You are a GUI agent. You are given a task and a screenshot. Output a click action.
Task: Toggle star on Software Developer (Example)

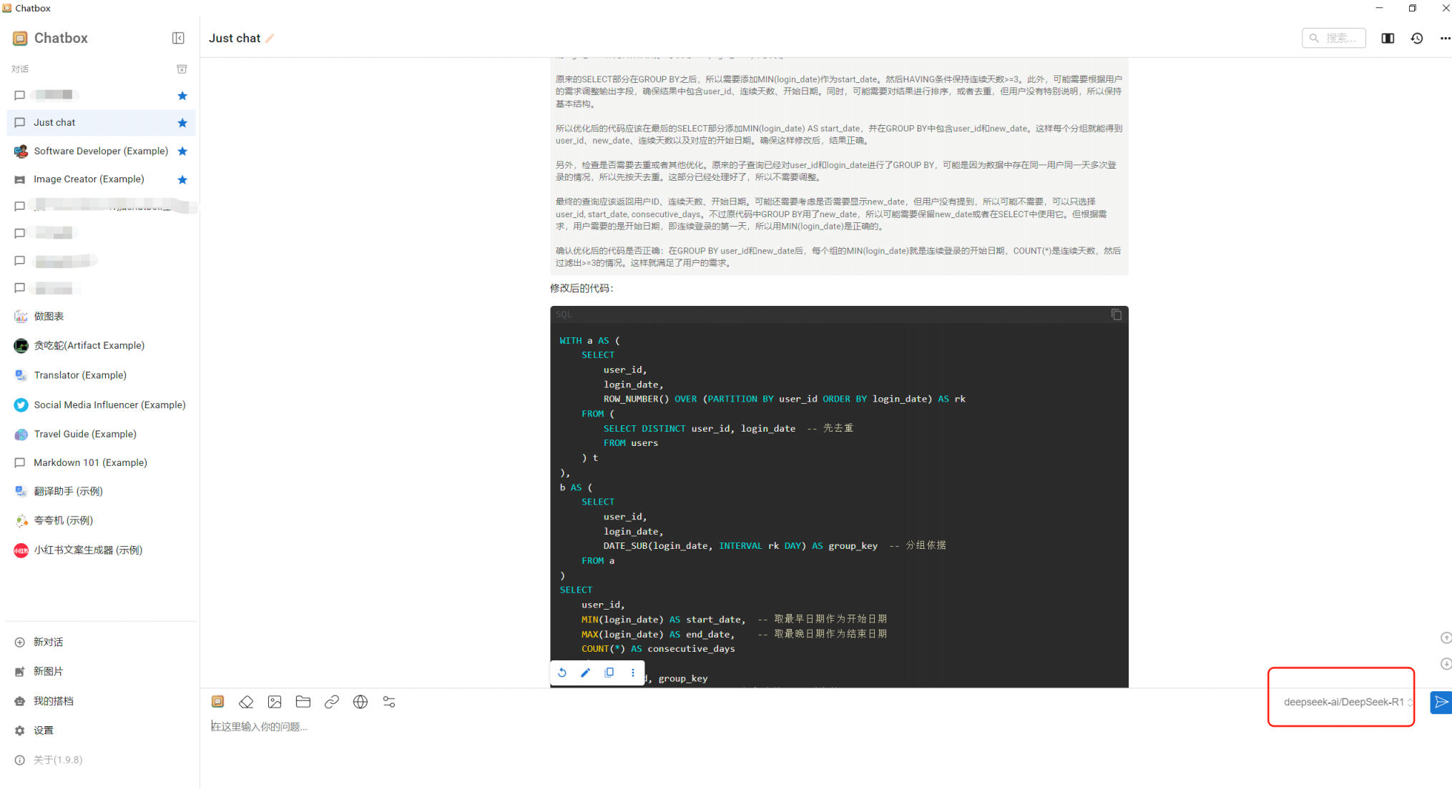coord(182,151)
